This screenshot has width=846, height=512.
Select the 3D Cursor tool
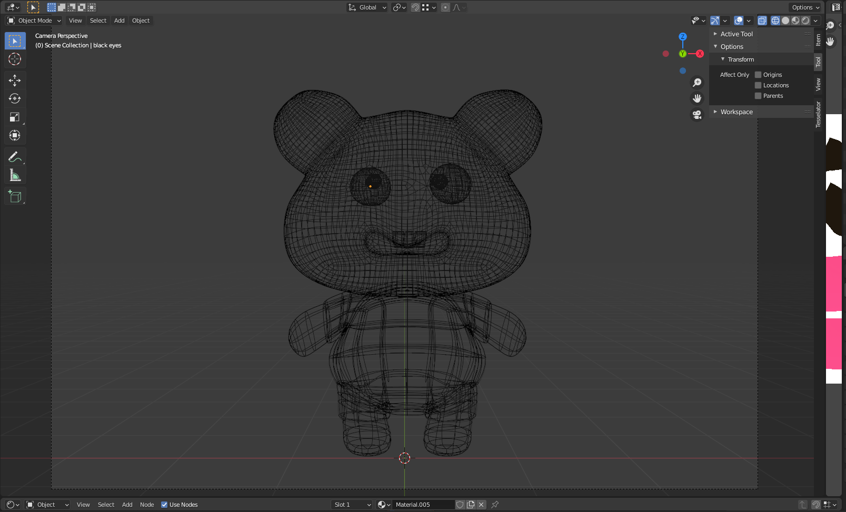pyautogui.click(x=15, y=59)
